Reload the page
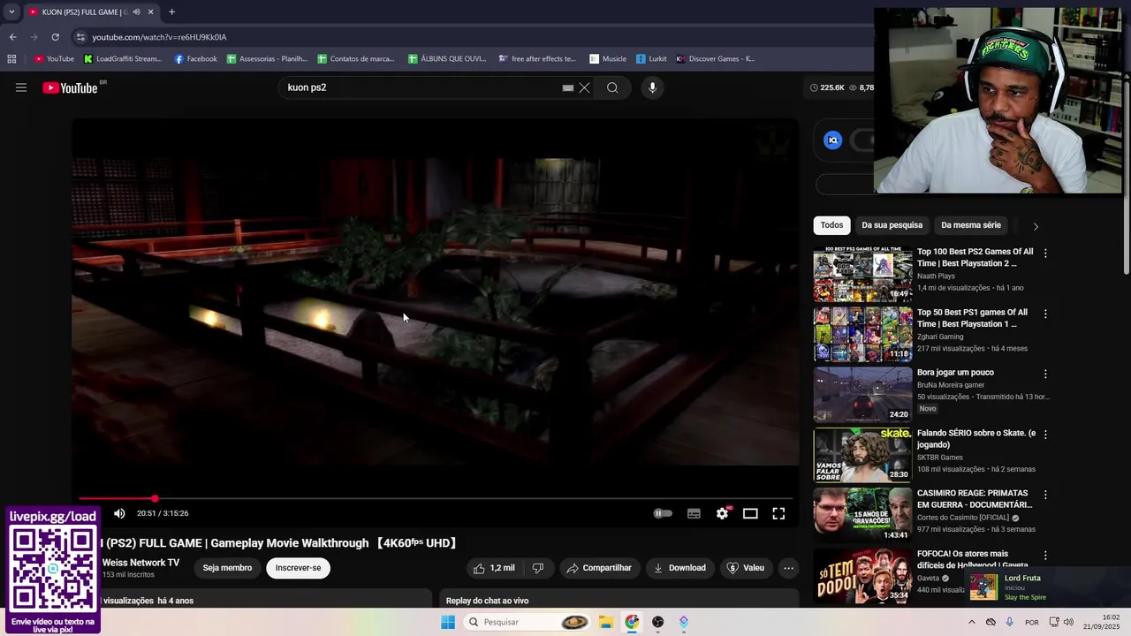This screenshot has height=636, width=1131. (x=55, y=37)
